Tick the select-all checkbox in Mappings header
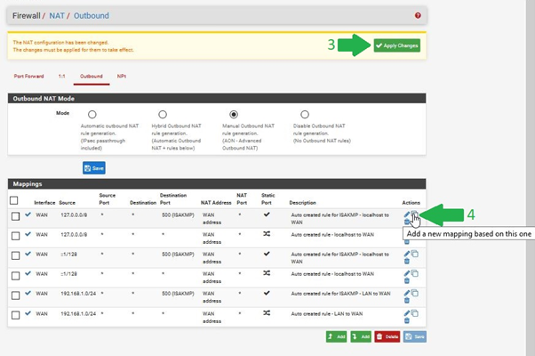This screenshot has height=356, width=535. click(x=15, y=201)
